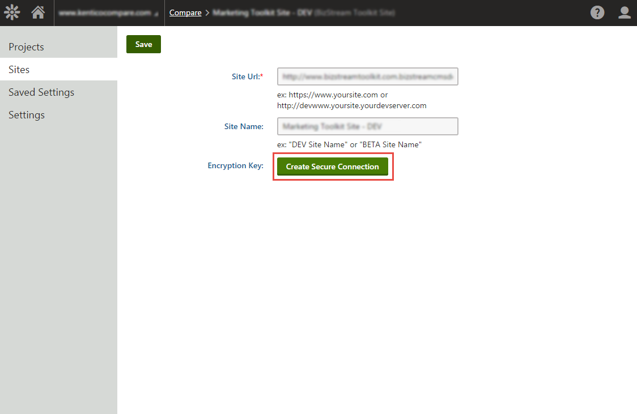
Task: Click the DEV Site Name example hint
Action: (x=349, y=144)
